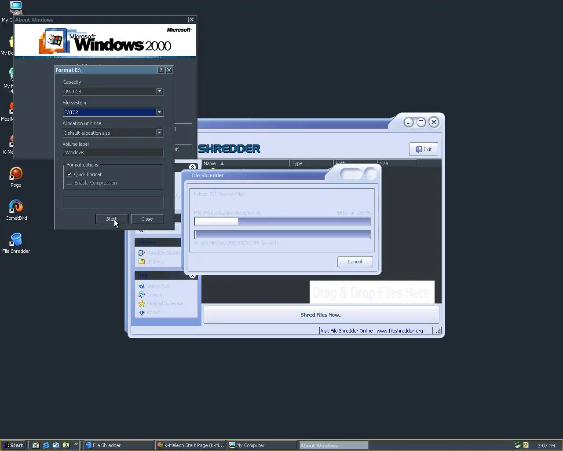Sort file list by Size column
563x451 pixels.
397,163
